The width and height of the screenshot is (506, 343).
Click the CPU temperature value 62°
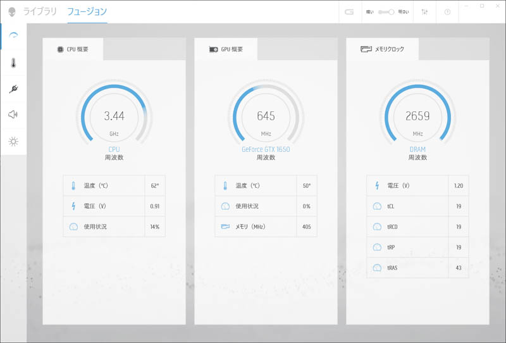(155, 185)
